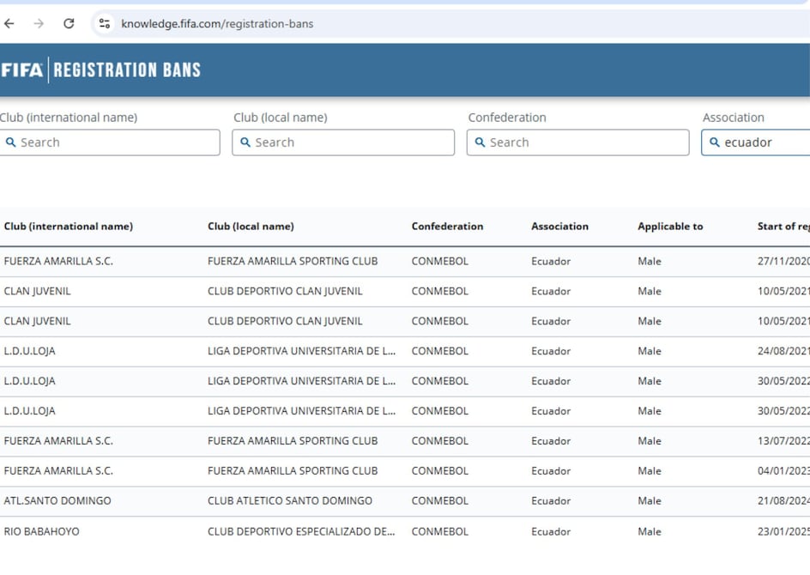Viewport: 810px width, 575px height.
Task: Click the browser back arrow
Action: tap(9, 24)
